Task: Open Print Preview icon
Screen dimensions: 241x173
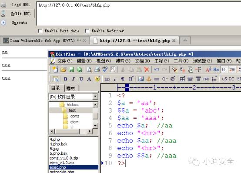Action: (x=89, y=70)
